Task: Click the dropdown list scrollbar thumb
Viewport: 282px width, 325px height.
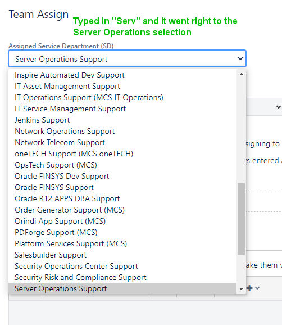Action: (x=241, y=219)
